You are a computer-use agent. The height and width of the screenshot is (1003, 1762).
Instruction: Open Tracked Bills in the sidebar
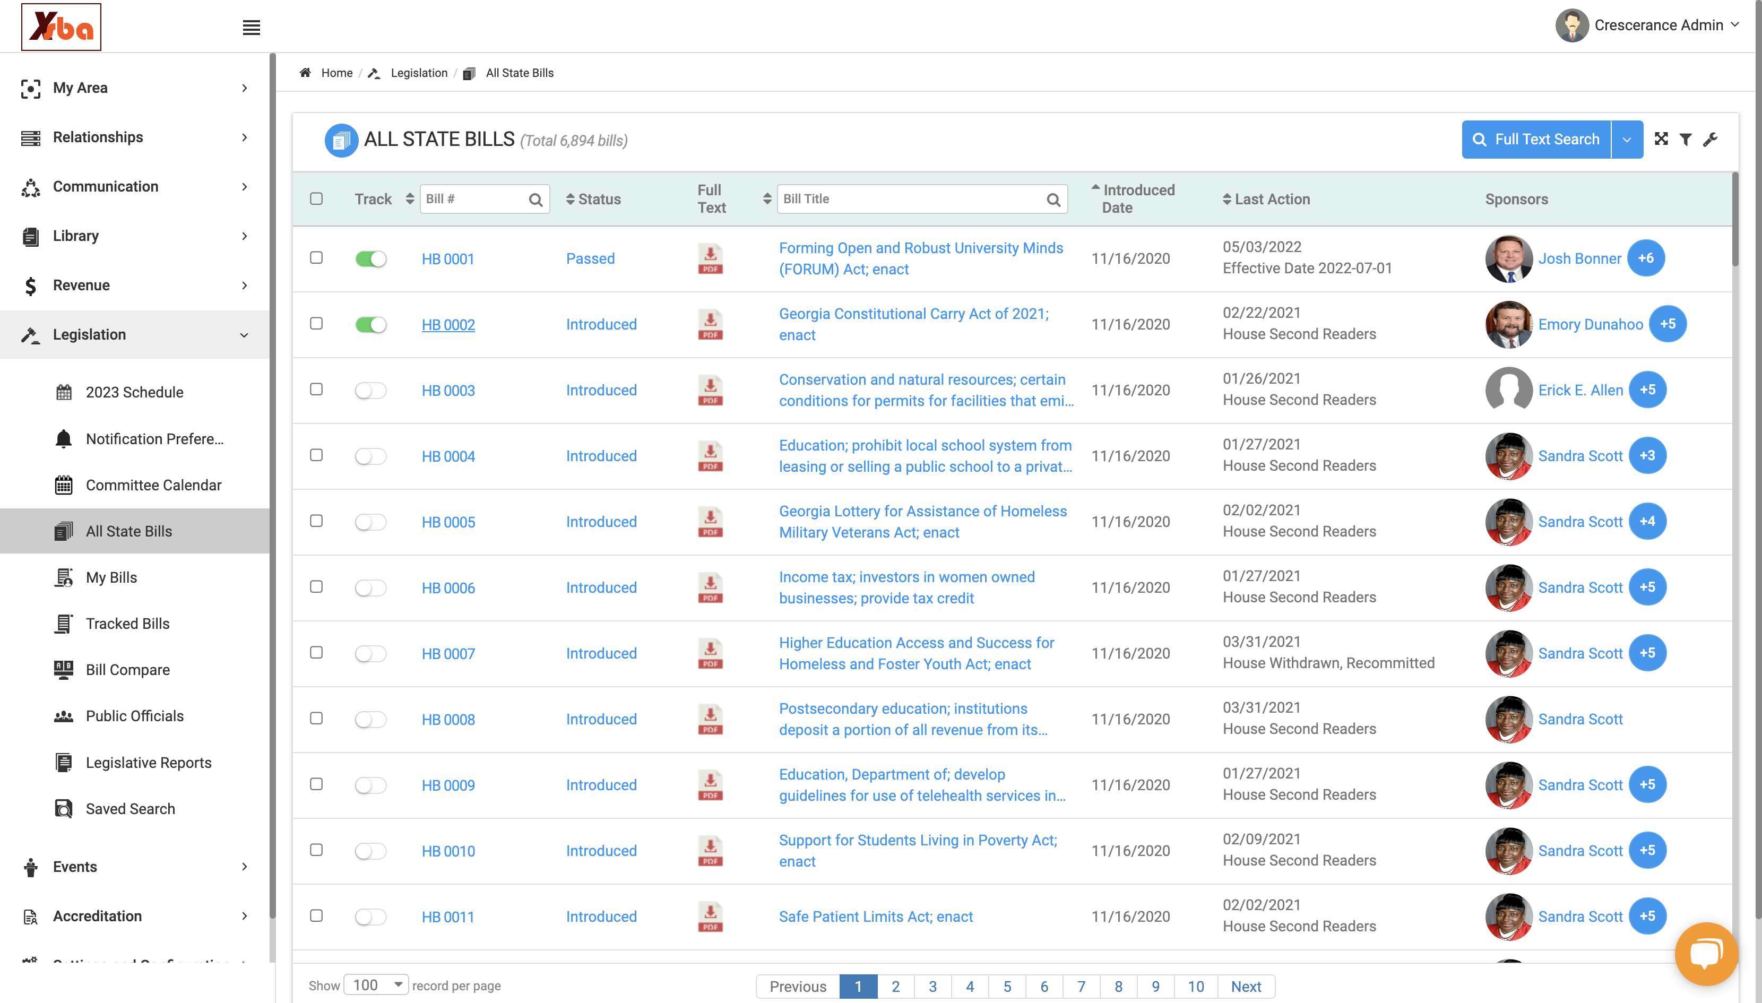tap(127, 624)
